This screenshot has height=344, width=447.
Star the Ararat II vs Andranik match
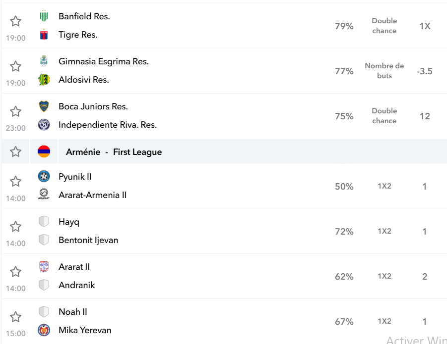(x=15, y=272)
